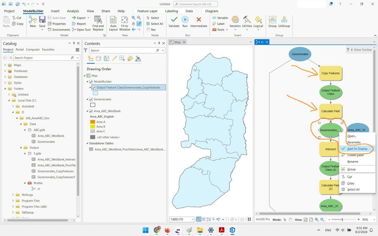Click Select All in ribbon Mode group
378x236 pixels.
coord(155,23)
